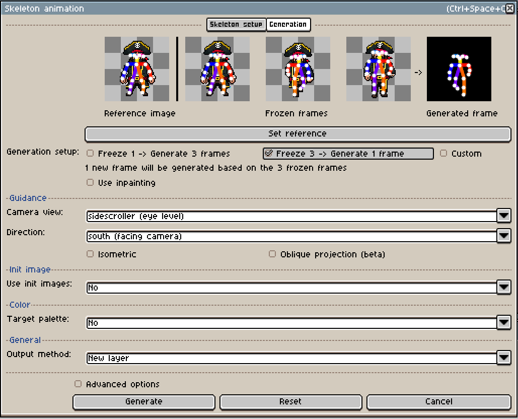Enable the Custom generation setup

(443, 153)
